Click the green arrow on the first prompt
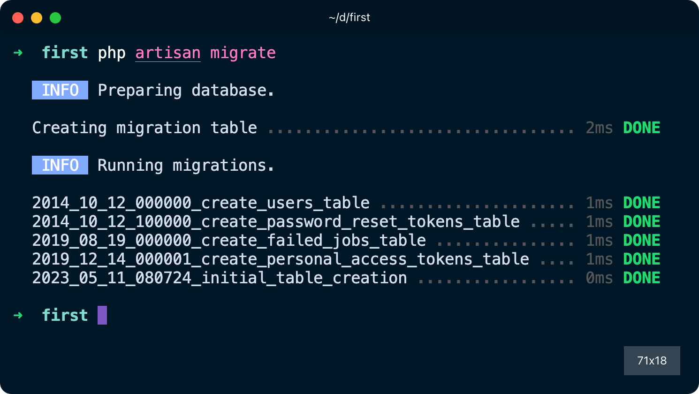699x394 pixels. 18,53
